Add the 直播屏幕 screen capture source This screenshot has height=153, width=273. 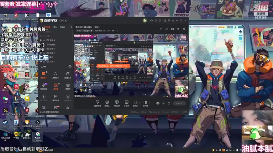point(98,104)
